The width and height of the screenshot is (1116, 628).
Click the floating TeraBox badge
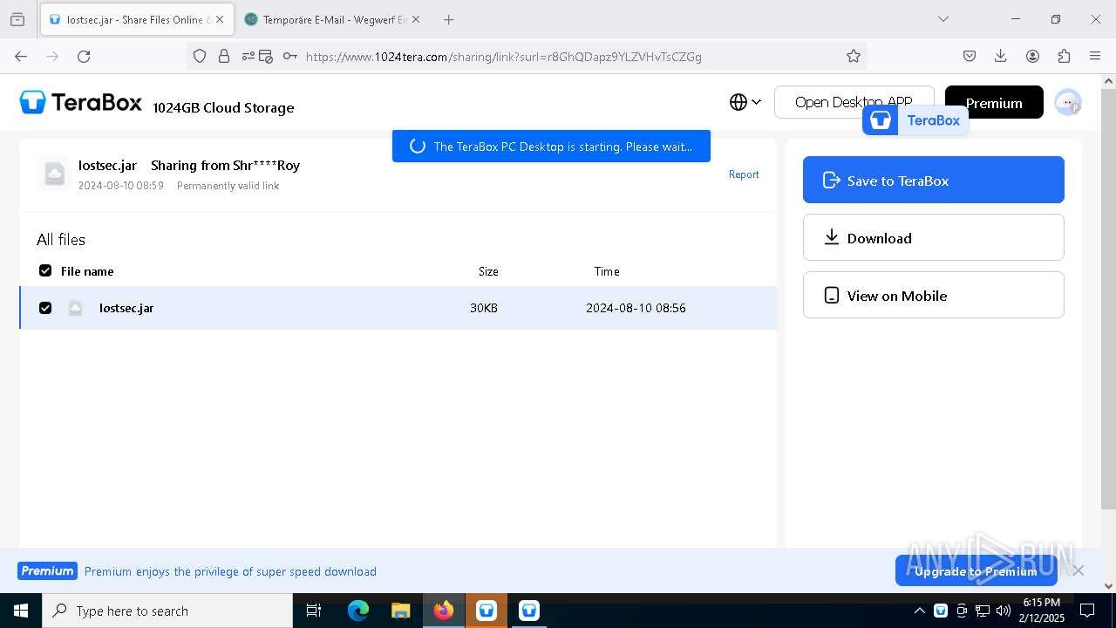click(915, 120)
